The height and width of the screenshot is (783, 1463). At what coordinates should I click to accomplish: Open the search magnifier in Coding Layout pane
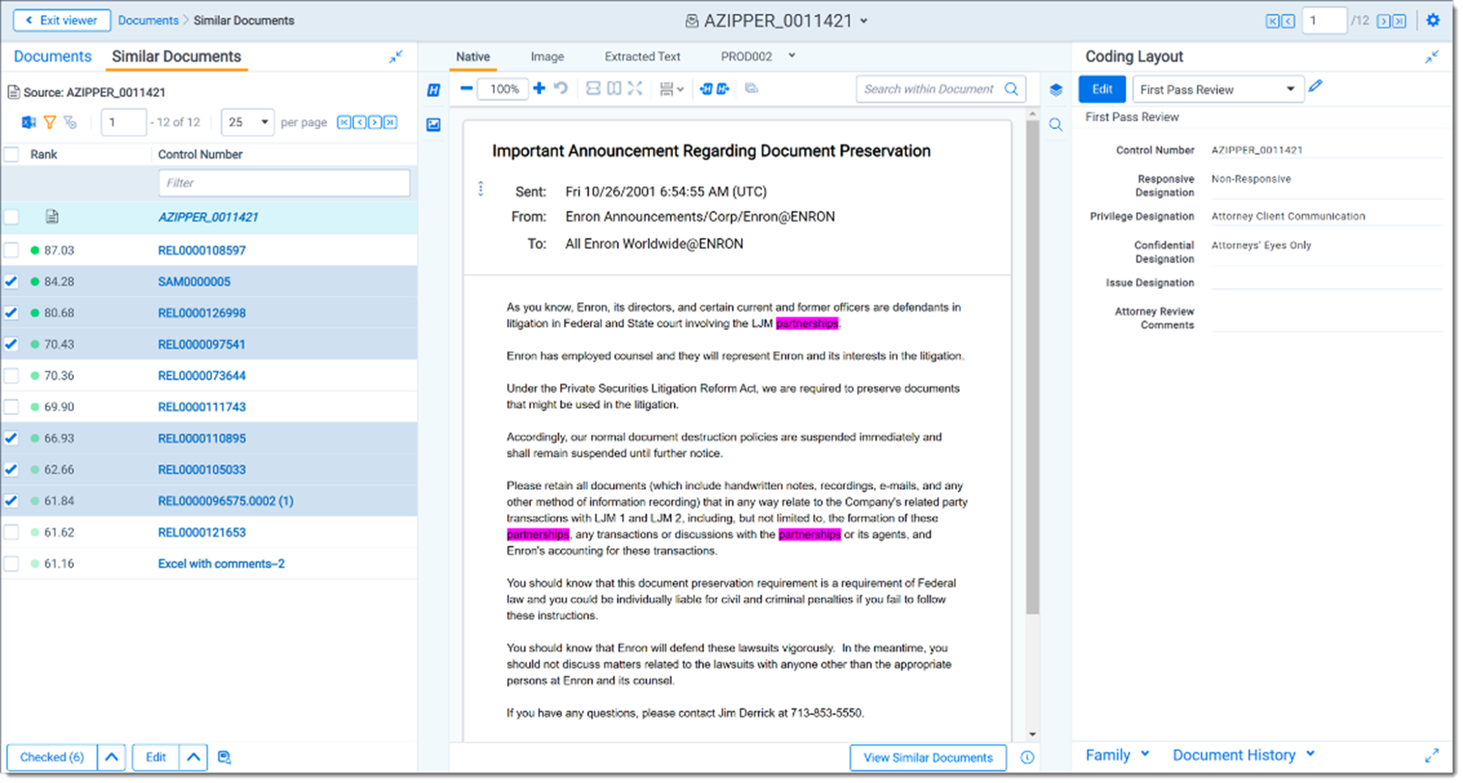pyautogui.click(x=1056, y=125)
